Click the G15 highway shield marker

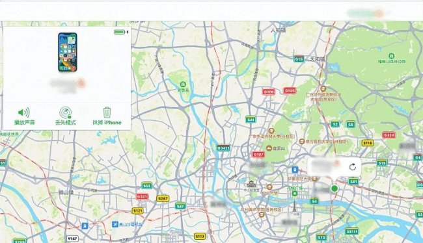coord(299,59)
